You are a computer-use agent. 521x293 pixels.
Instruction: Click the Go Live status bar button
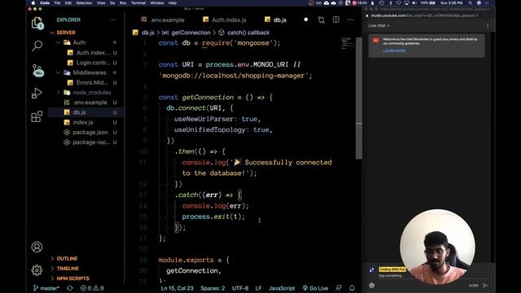click(315, 288)
